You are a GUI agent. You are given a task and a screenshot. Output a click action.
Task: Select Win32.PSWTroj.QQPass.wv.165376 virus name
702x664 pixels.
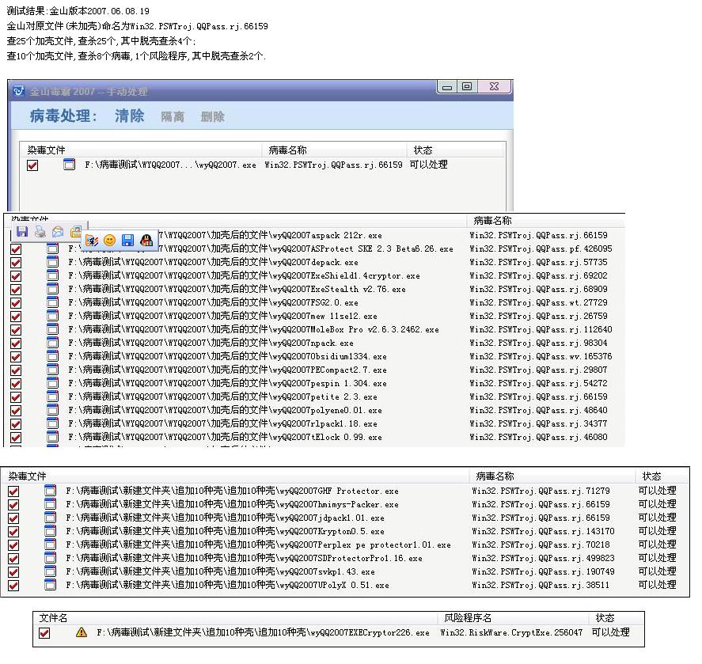541,356
